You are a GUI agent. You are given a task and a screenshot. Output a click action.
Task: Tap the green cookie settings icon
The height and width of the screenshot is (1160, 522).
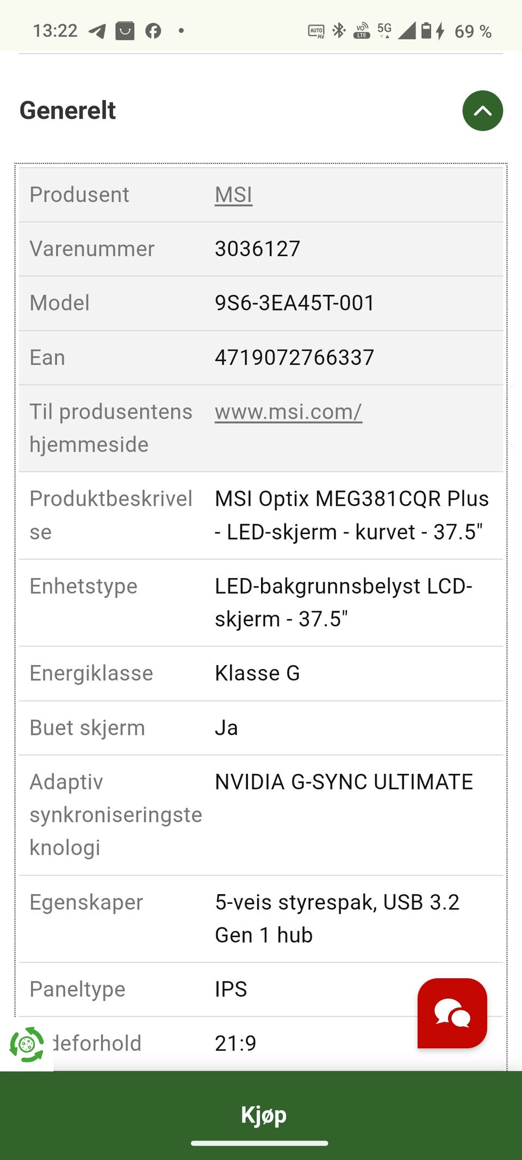pyautogui.click(x=26, y=1044)
